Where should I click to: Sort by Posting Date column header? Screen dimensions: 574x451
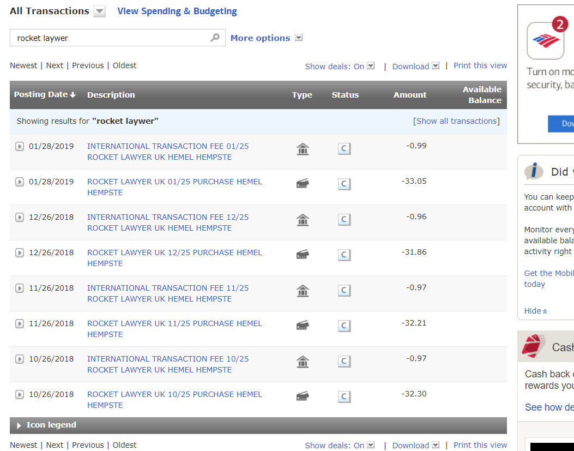(45, 94)
